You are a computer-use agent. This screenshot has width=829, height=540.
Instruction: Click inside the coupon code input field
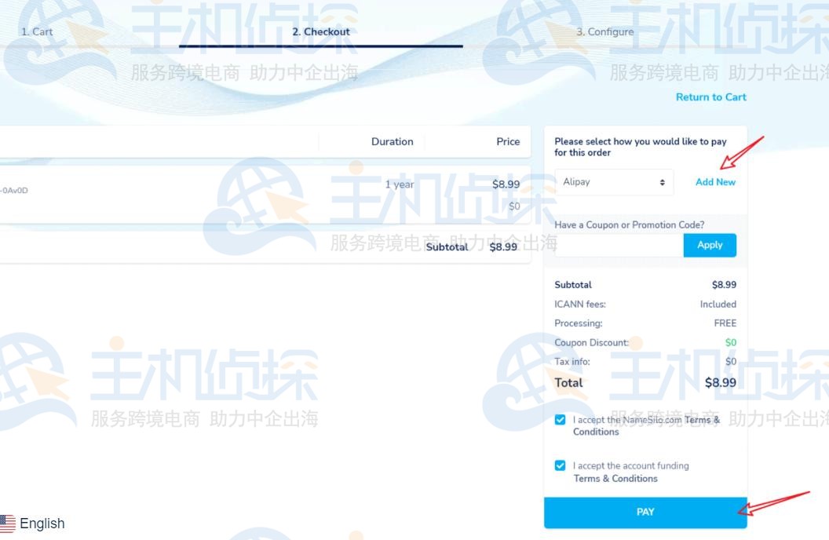[617, 245]
